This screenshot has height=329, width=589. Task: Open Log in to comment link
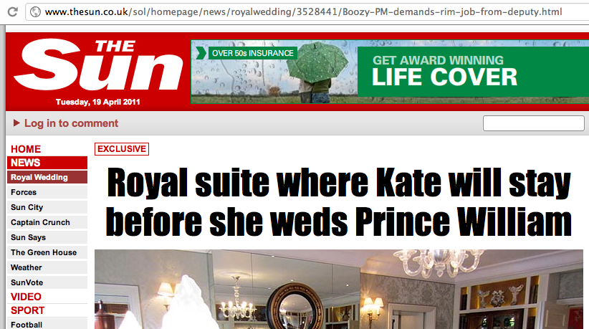click(x=71, y=123)
